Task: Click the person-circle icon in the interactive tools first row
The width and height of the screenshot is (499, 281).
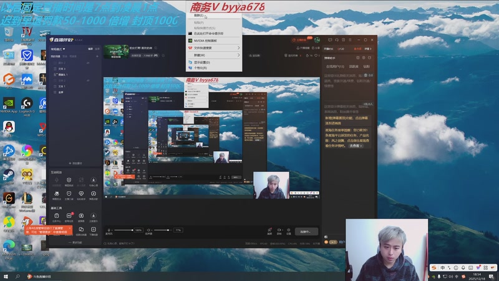Action: coord(94,180)
